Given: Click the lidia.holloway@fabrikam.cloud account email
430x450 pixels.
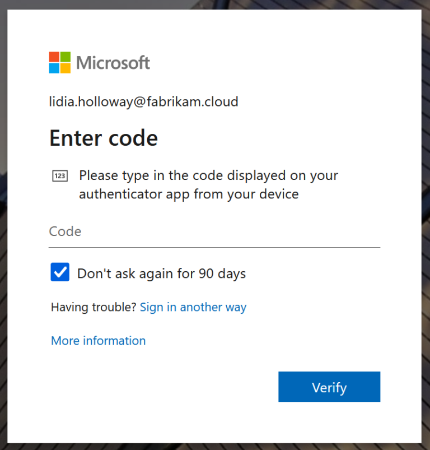Looking at the screenshot, I should point(144,101).
